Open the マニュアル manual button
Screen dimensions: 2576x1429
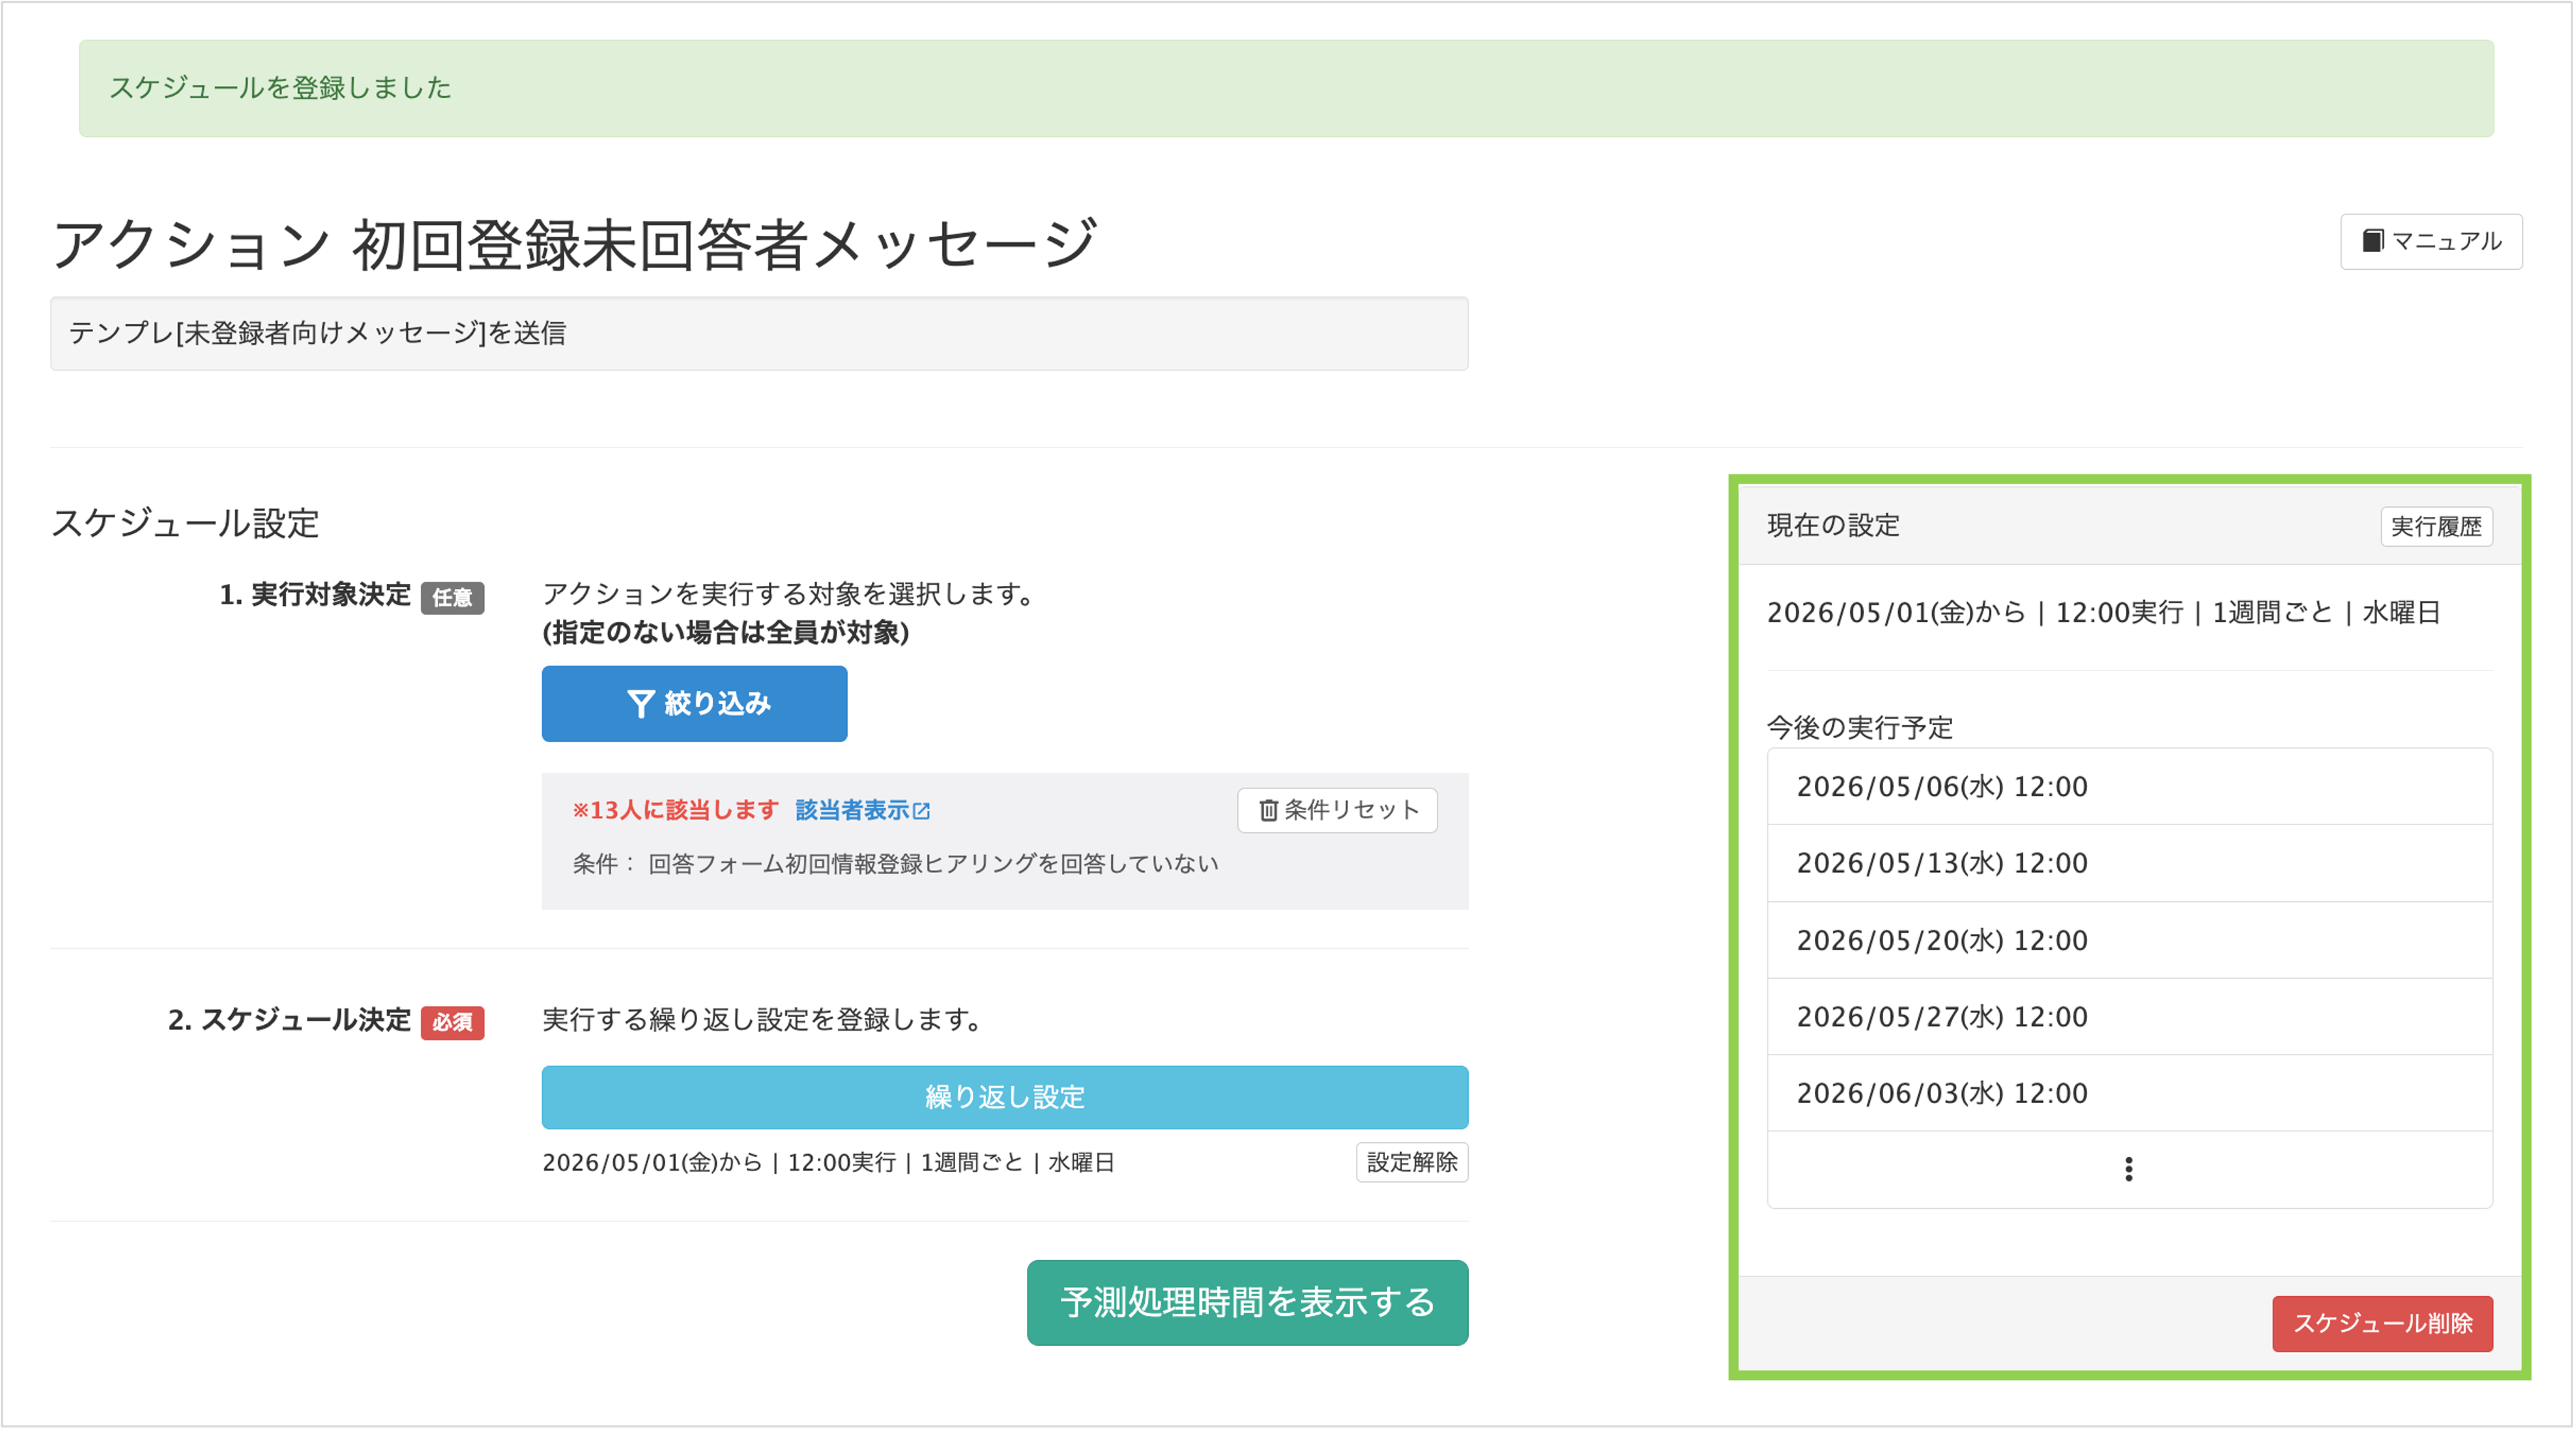(2430, 241)
